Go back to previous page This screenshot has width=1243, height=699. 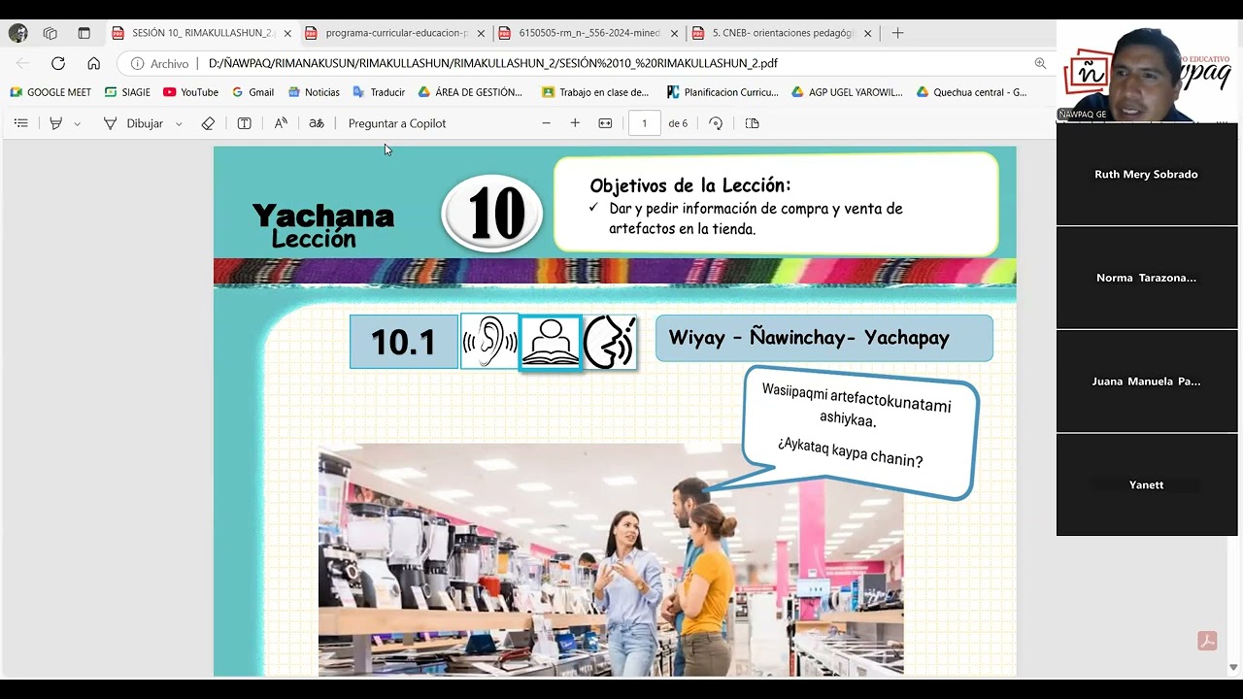click(x=22, y=63)
